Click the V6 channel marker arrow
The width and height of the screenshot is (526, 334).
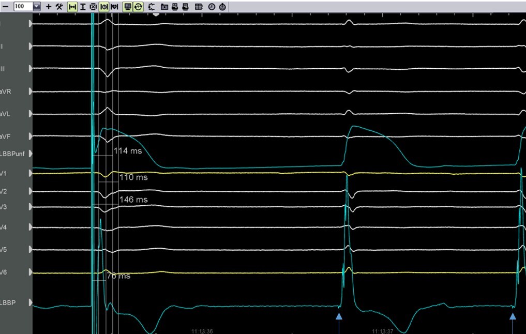click(x=31, y=272)
